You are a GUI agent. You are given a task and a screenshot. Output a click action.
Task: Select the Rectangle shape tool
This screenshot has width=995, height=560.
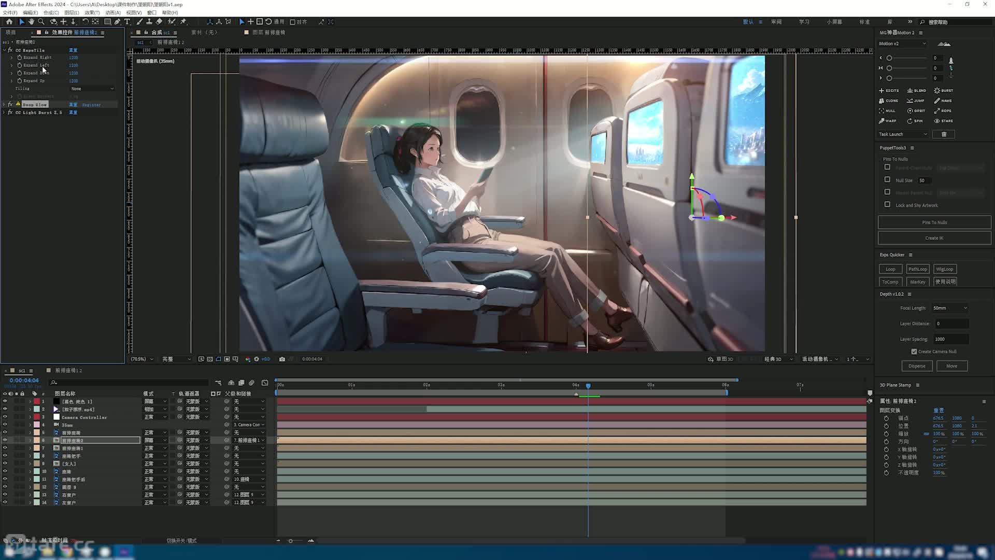(107, 22)
